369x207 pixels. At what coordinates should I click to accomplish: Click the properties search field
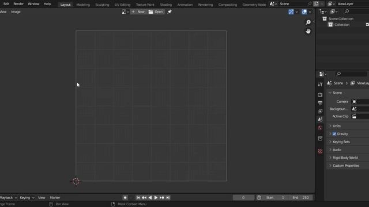351,74
